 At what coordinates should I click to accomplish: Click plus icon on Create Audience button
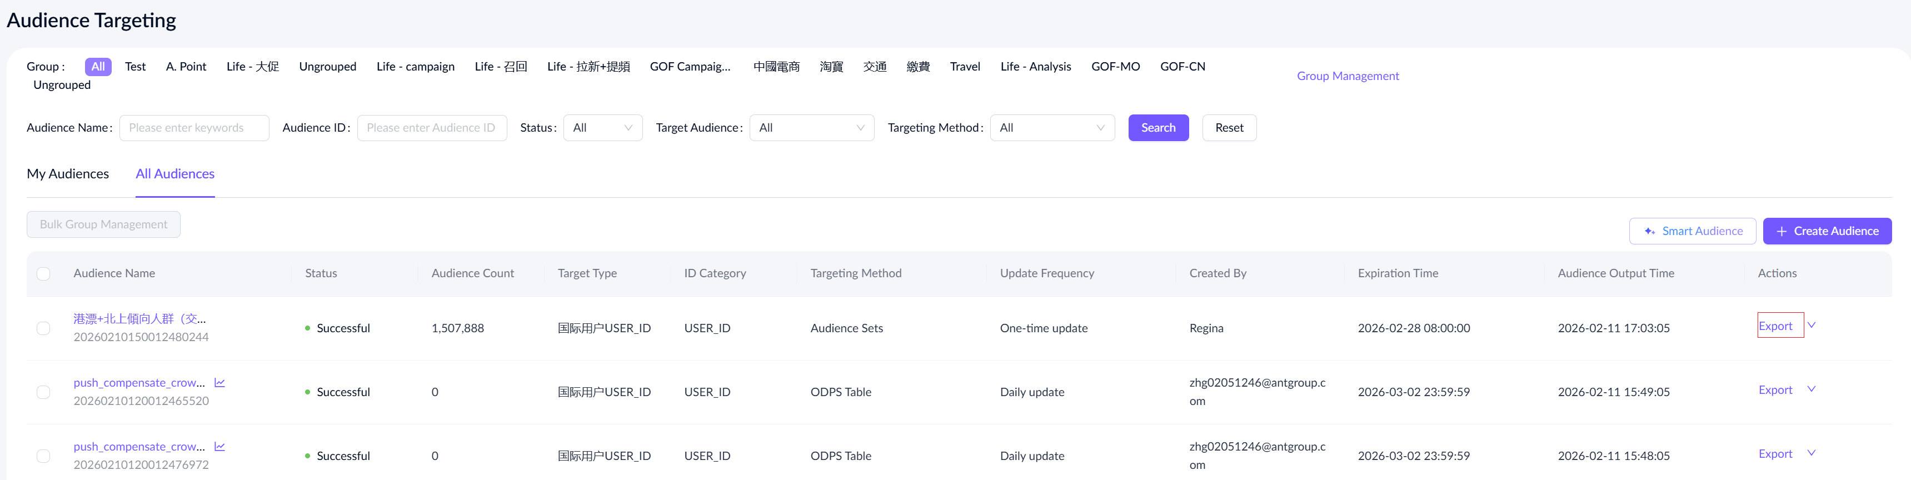point(1781,232)
